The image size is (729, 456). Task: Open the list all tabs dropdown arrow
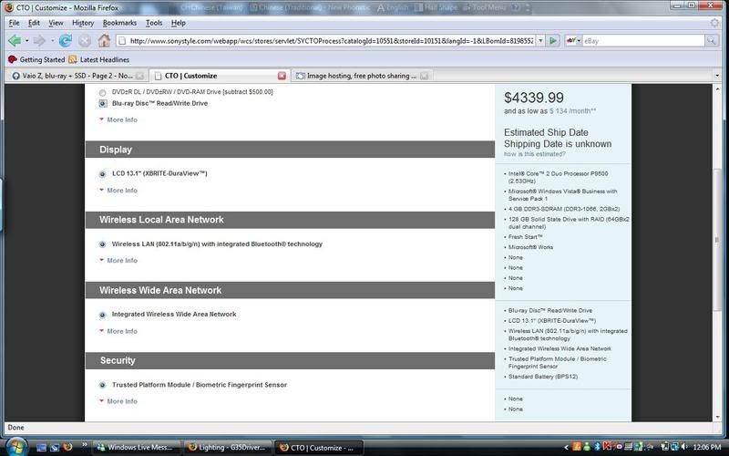pyautogui.click(x=717, y=76)
